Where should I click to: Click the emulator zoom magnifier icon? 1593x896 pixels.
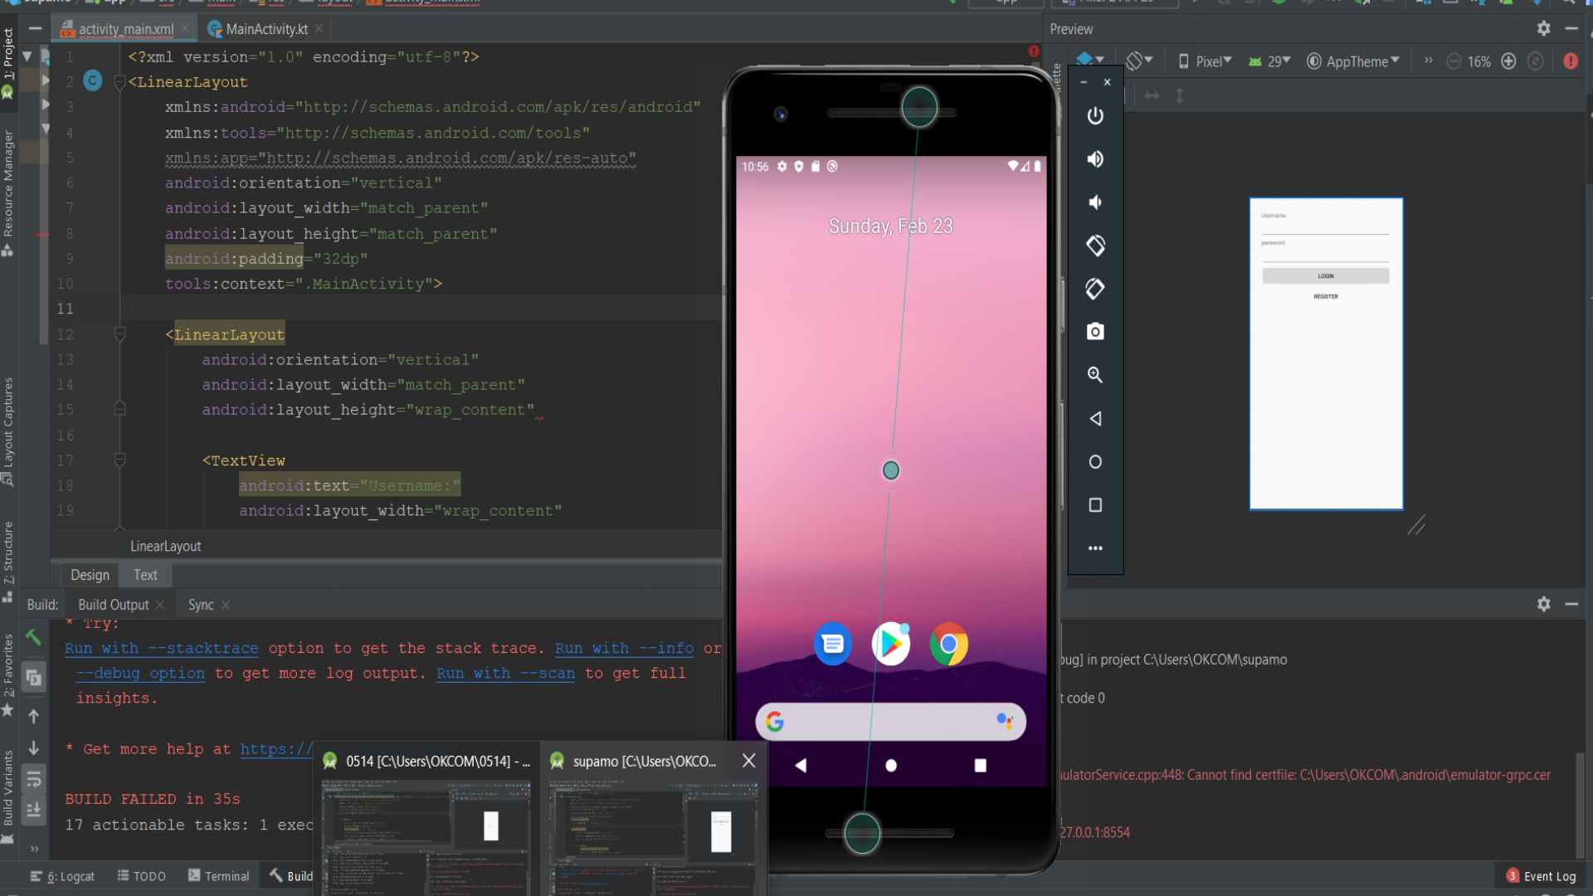(x=1095, y=375)
